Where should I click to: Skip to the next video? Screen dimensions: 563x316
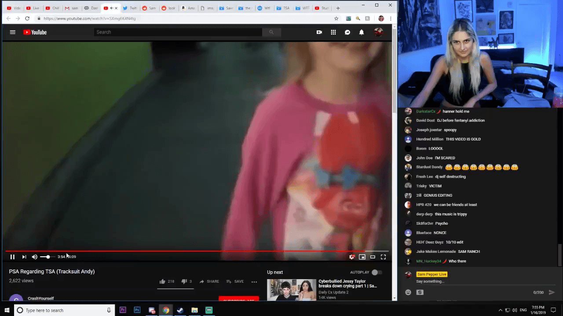point(24,257)
